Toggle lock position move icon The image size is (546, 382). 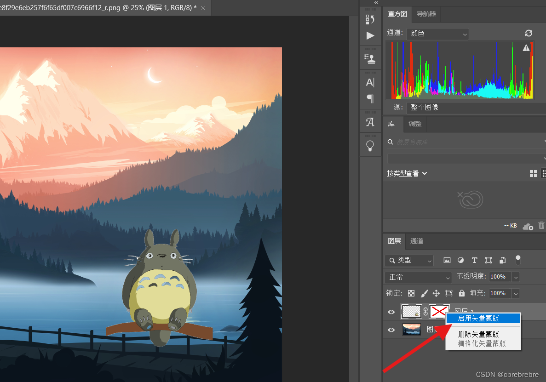[437, 293]
